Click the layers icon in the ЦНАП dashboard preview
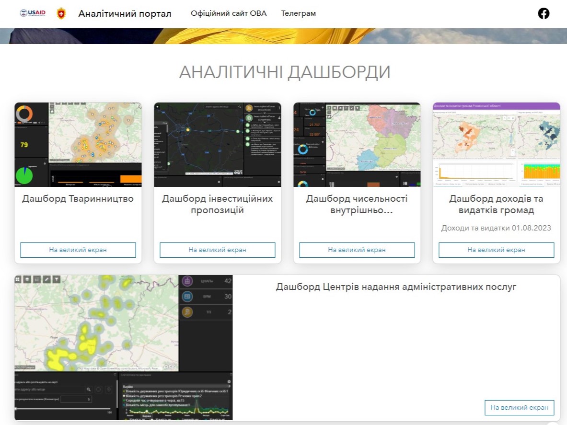Image resolution: width=567 pixels, height=425 pixels. (x=28, y=279)
